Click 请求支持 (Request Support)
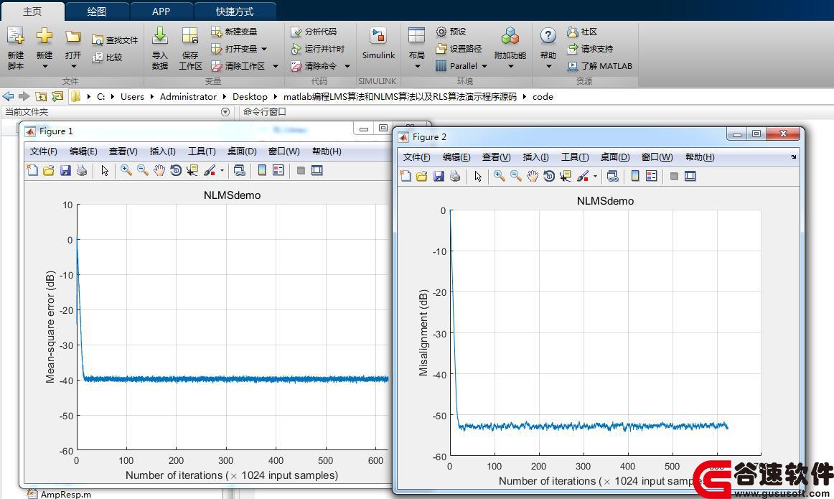The height and width of the screenshot is (499, 834). tap(590, 48)
